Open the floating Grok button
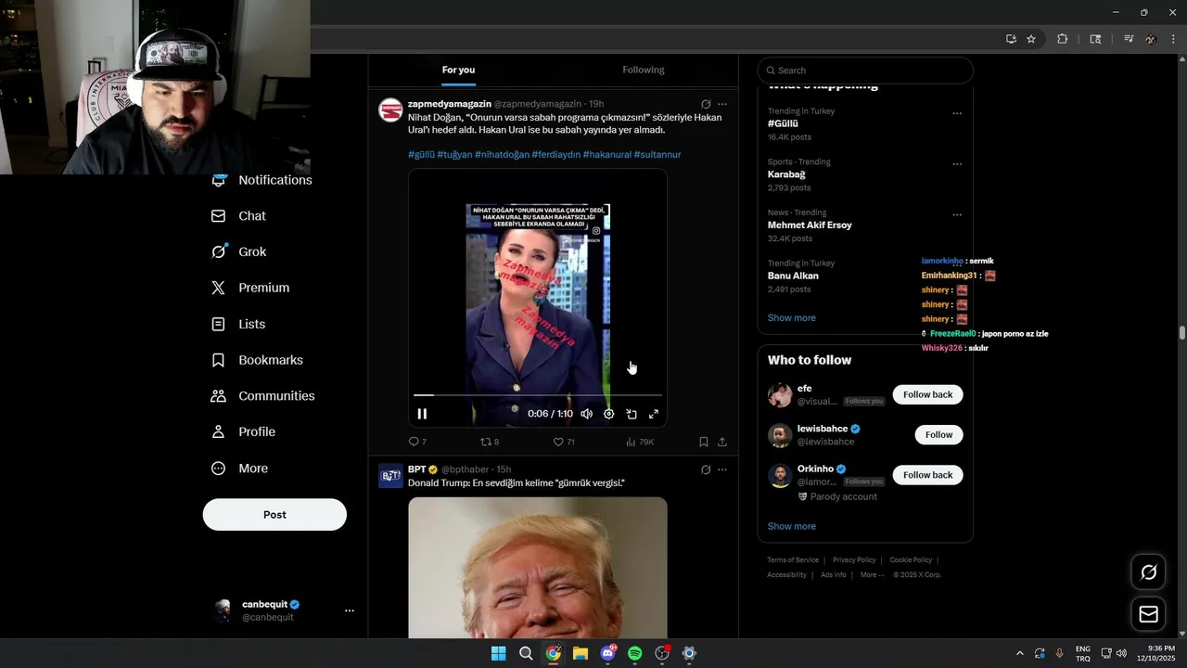1187x668 pixels. [1148, 572]
